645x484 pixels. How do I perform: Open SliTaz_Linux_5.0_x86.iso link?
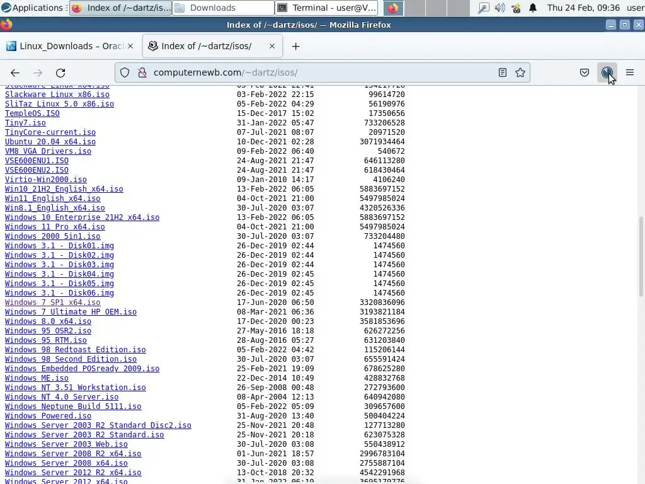[x=59, y=104]
